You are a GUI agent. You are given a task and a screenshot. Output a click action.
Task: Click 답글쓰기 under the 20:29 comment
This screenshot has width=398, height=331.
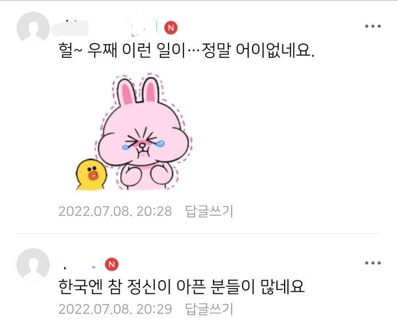pos(209,309)
